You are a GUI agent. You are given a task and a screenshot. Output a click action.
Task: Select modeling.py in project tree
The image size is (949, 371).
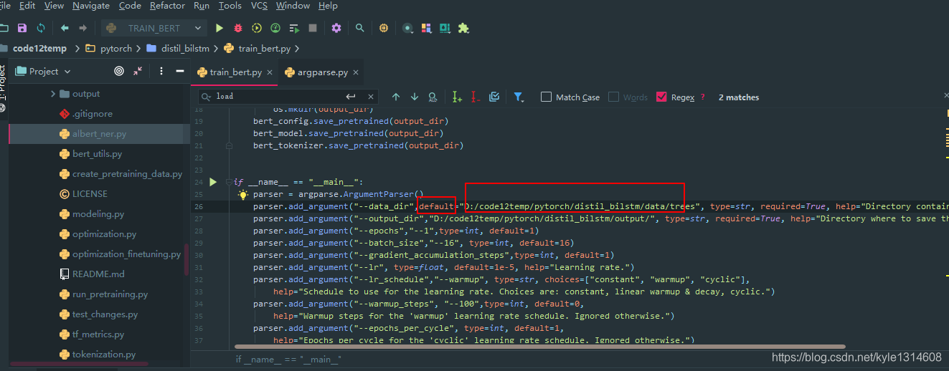(x=98, y=214)
